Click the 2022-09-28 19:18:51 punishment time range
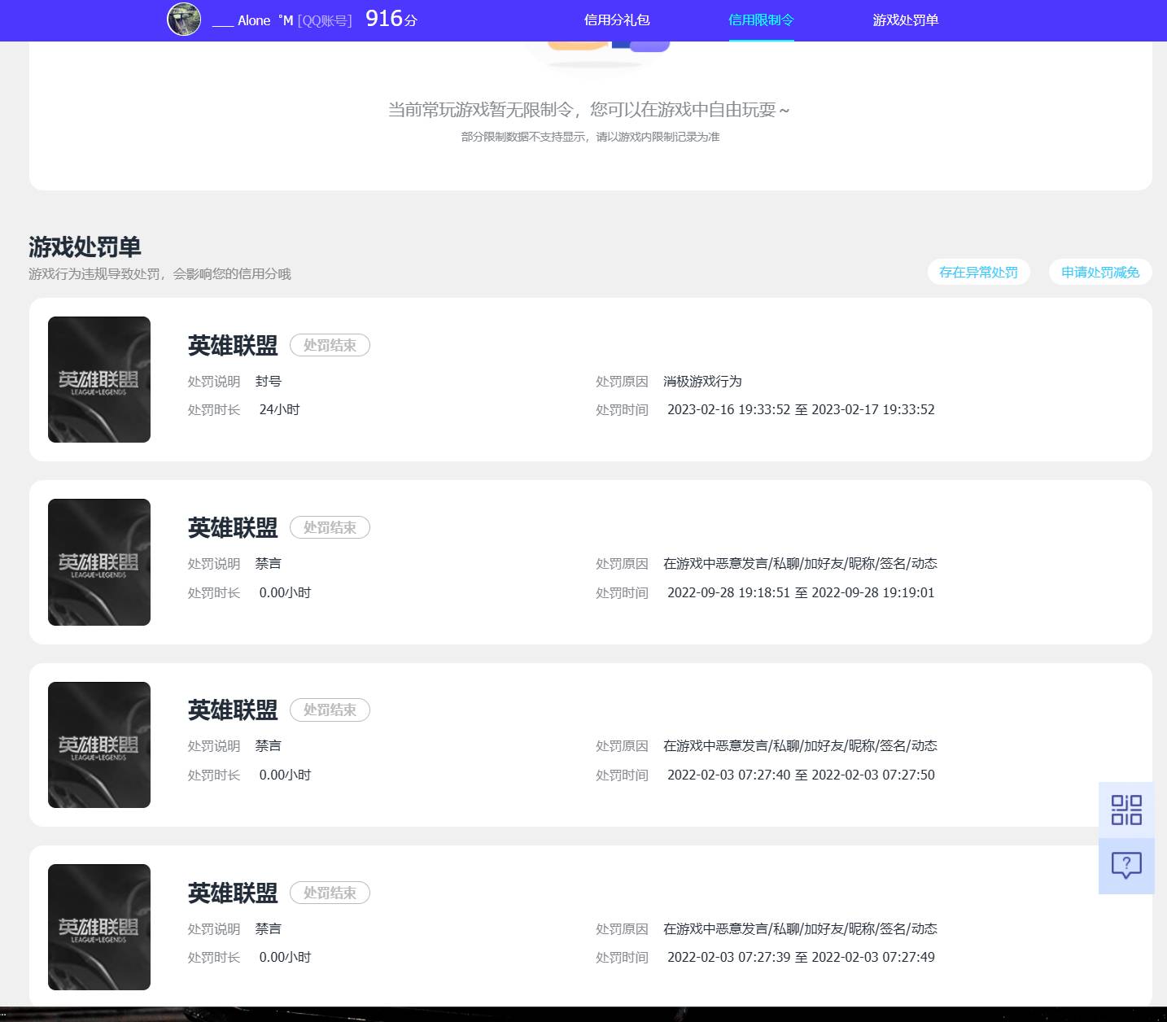This screenshot has height=1022, width=1167. tap(801, 592)
